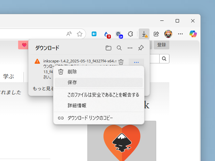
Task: Choose ダウンロード リンクのコピー menu item
Action: pos(99,118)
